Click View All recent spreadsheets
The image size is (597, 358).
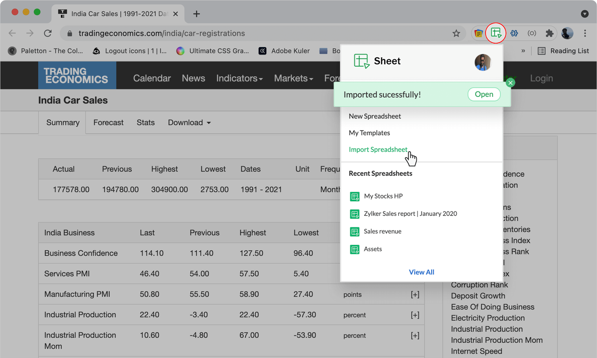point(421,272)
